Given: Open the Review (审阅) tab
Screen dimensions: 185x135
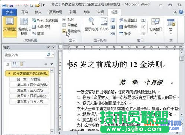Looking at the screenshot, I should pos(100,12).
